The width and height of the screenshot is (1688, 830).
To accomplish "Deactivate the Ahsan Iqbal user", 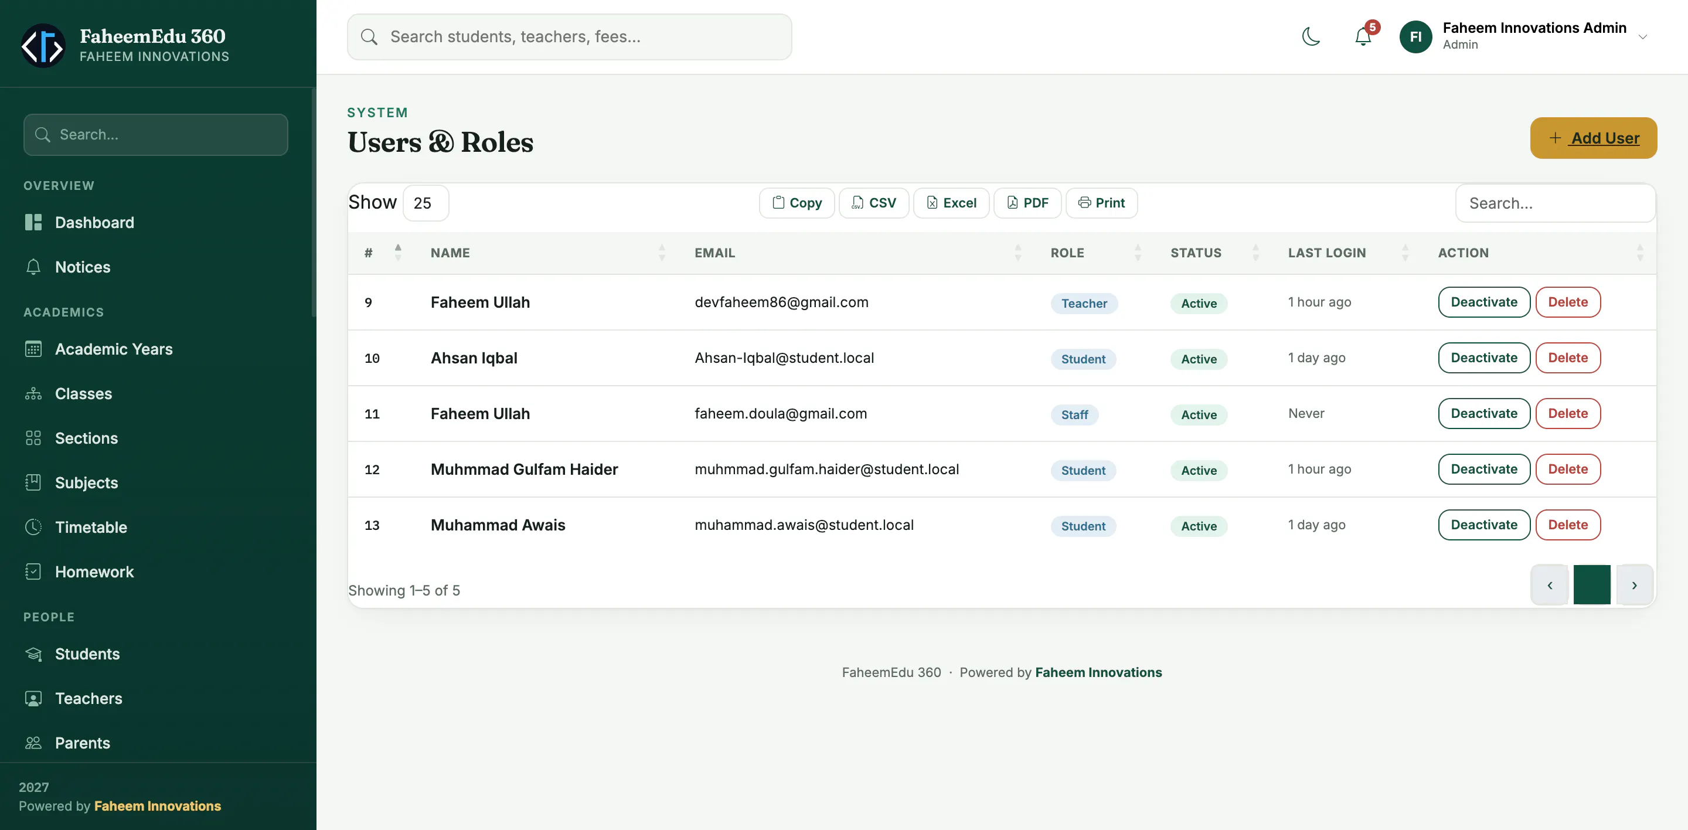I will click(x=1483, y=358).
